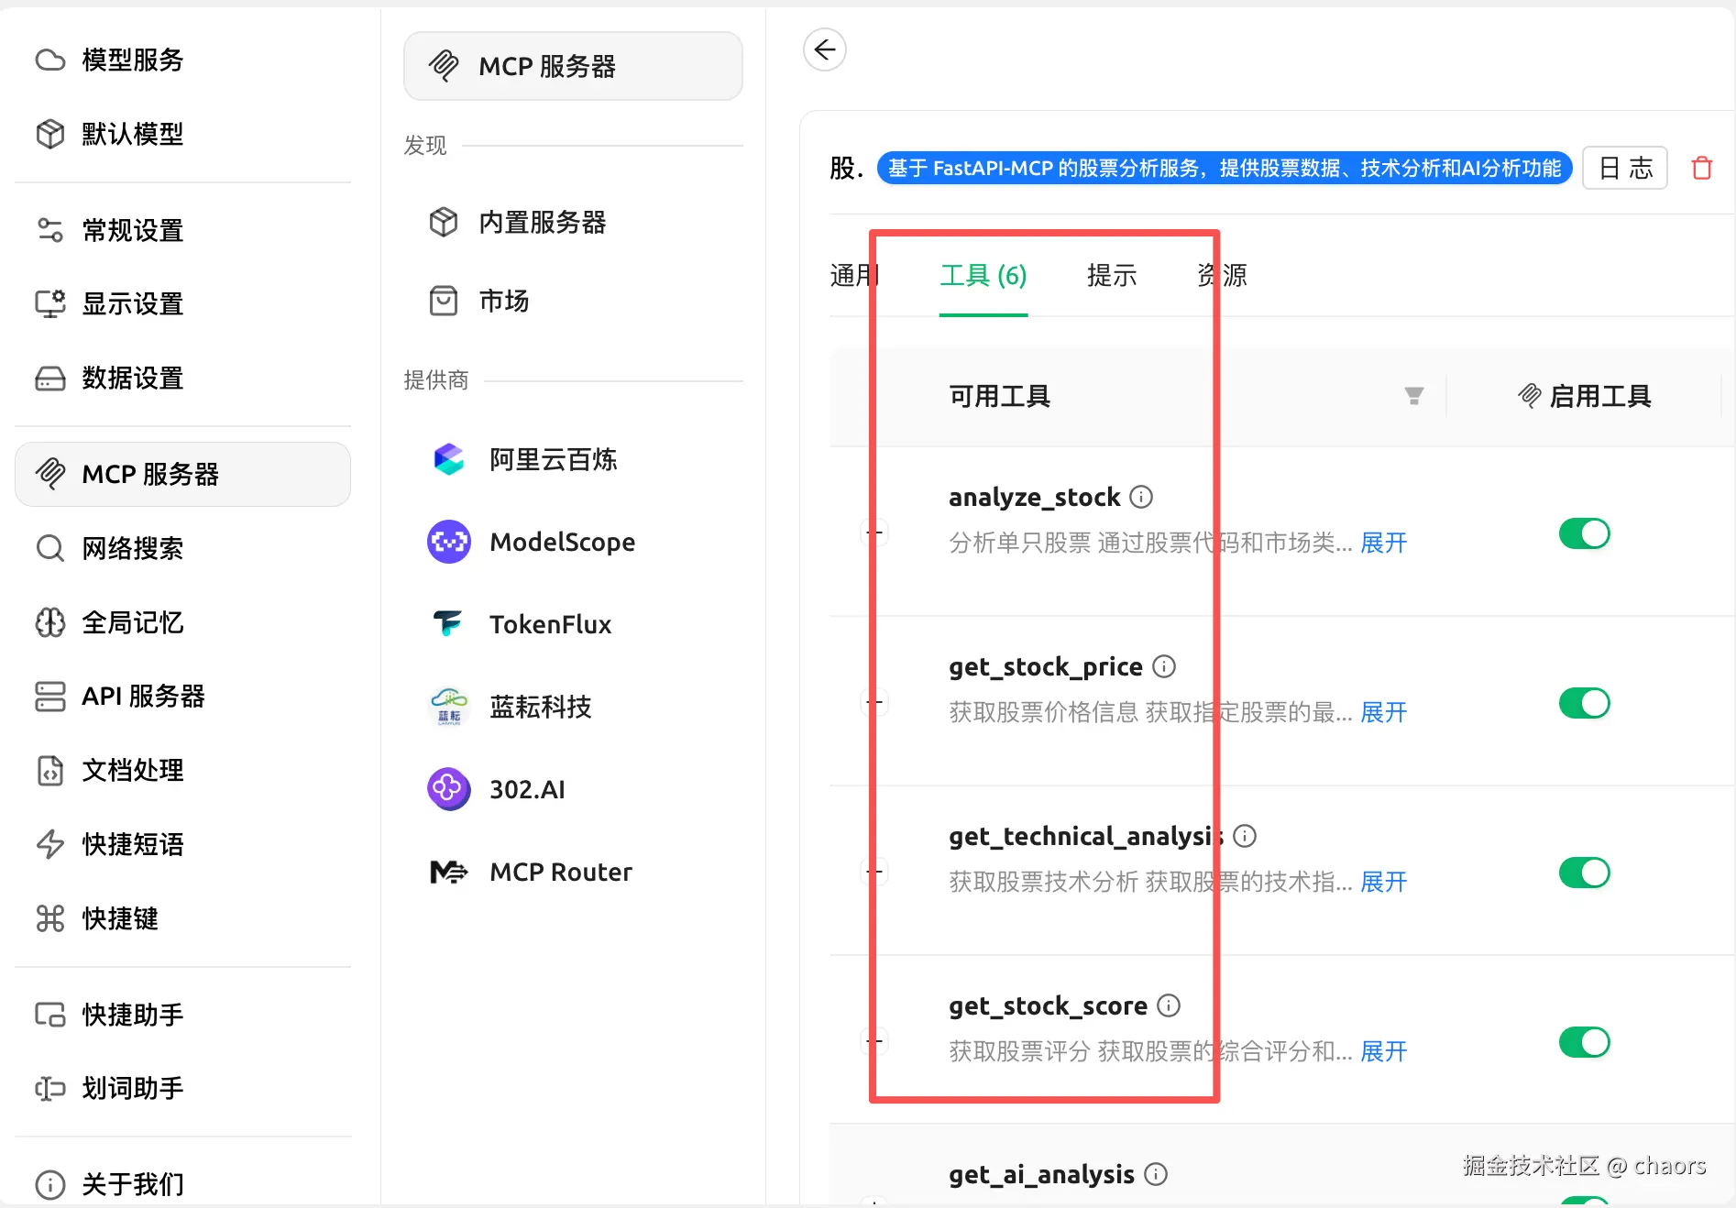Select MCP Router provider
1736x1208 pixels.
[573, 872]
